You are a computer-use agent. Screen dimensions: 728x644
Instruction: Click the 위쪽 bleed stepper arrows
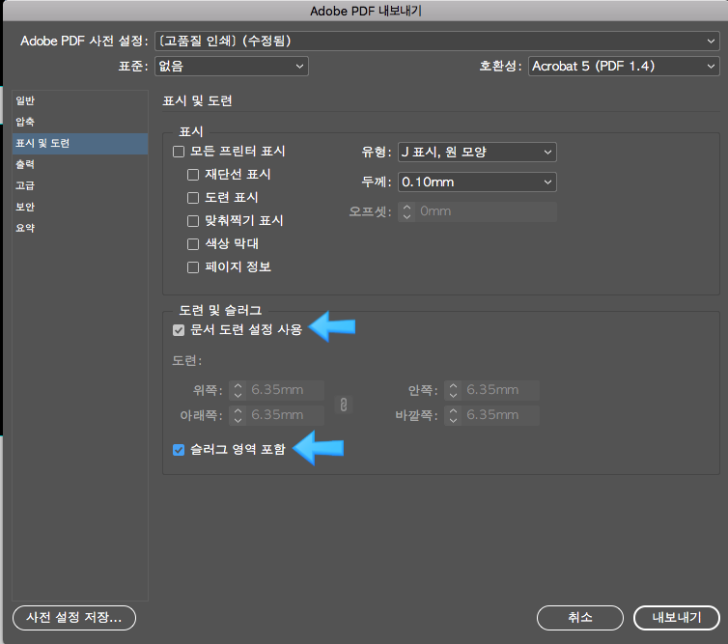tap(238, 390)
